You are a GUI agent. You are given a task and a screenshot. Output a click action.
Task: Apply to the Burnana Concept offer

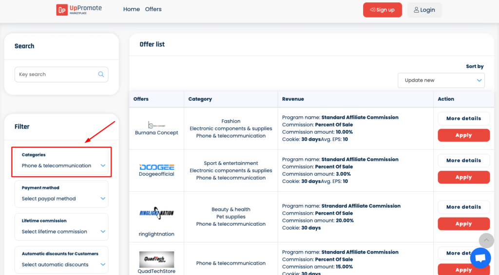tap(463, 135)
